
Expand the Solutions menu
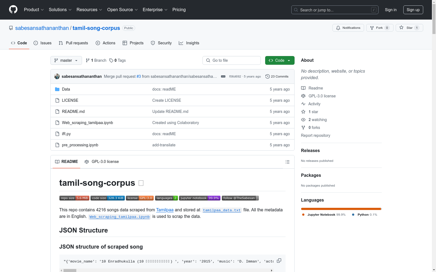click(x=60, y=10)
